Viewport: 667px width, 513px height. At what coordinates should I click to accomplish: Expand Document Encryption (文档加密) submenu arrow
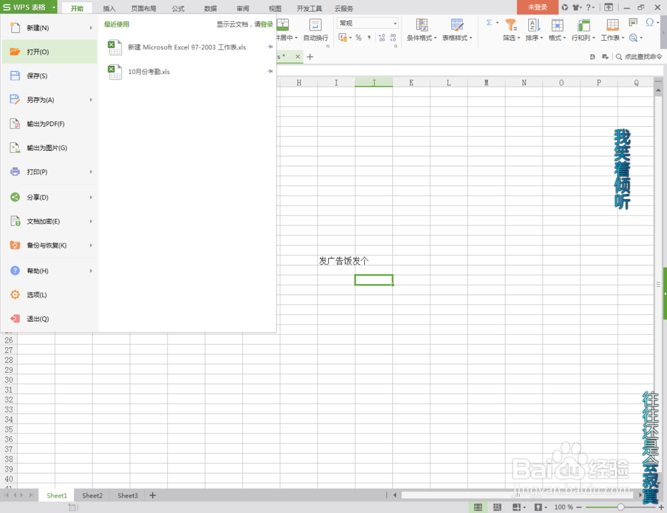tap(91, 221)
